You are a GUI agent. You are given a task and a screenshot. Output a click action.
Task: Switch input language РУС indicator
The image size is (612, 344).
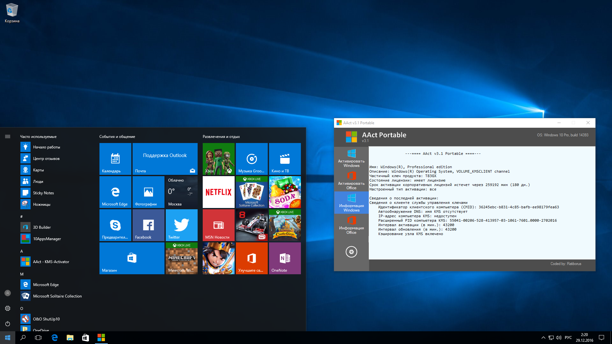pos(568,338)
